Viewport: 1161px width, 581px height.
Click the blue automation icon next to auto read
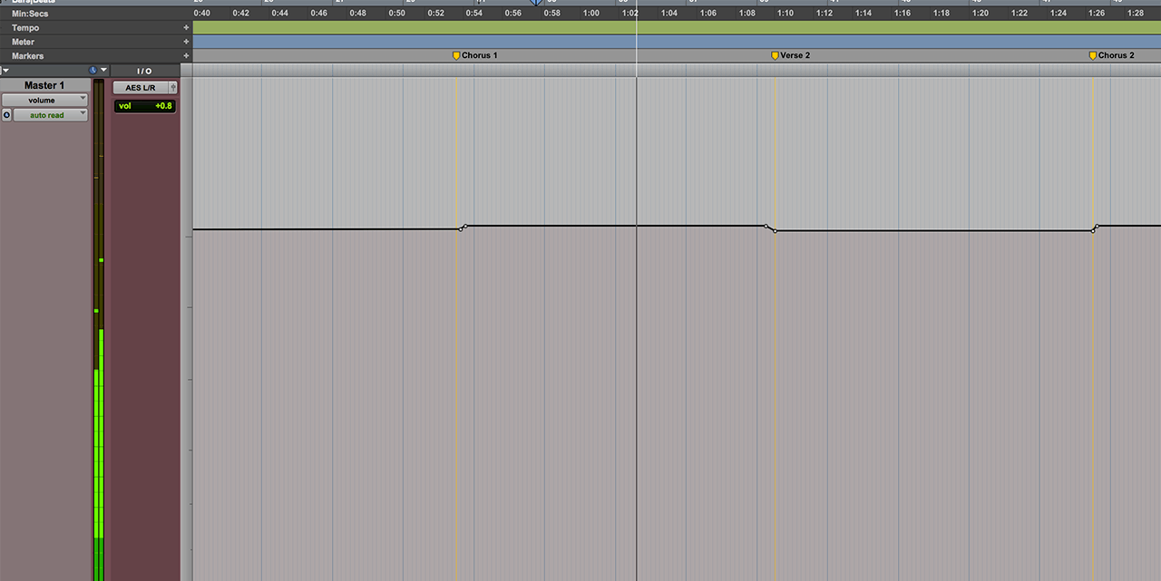[x=5, y=114]
